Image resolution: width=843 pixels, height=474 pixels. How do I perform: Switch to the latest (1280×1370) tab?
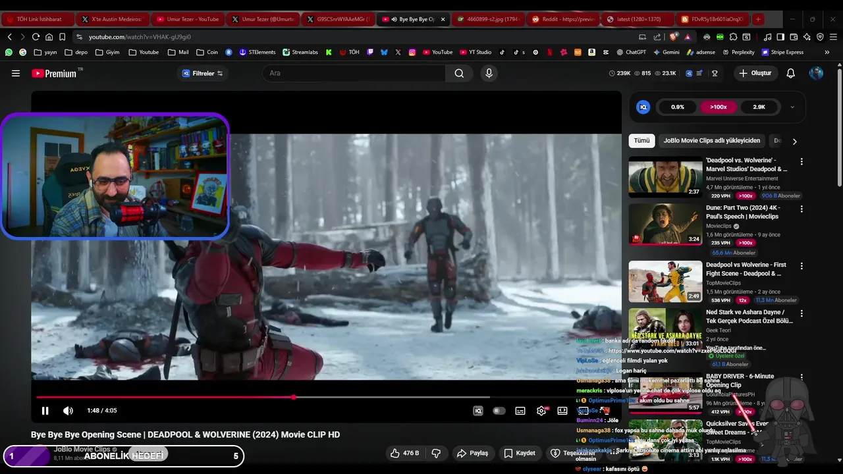pyautogui.click(x=638, y=19)
